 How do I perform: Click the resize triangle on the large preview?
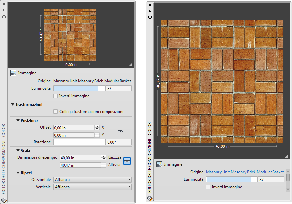[287, 156]
